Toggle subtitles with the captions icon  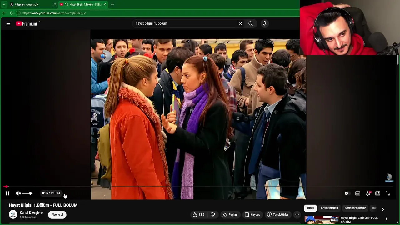[x=358, y=193]
